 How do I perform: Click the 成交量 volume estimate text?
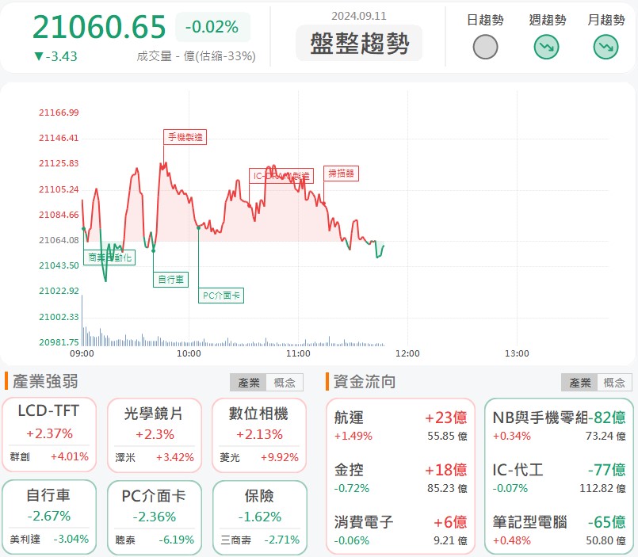(196, 56)
